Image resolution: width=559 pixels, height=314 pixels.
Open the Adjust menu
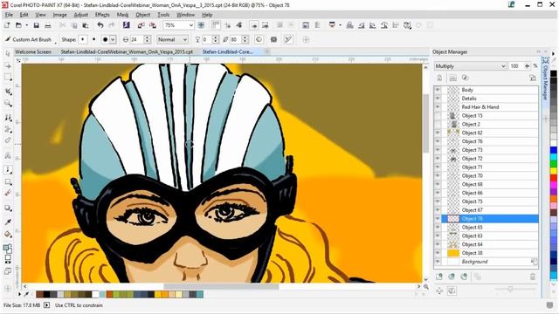[80, 15]
